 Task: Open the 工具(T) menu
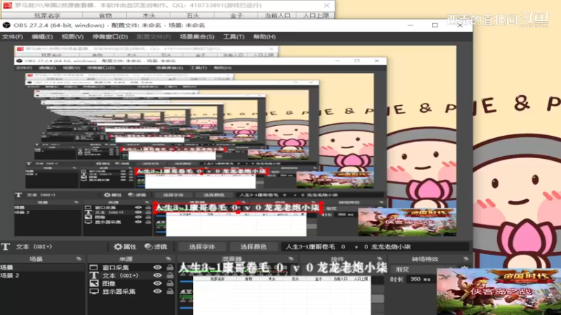point(234,37)
